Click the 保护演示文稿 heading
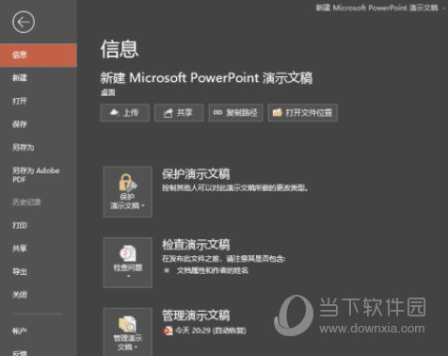Screen dimensions: 448x356 [x=196, y=173]
